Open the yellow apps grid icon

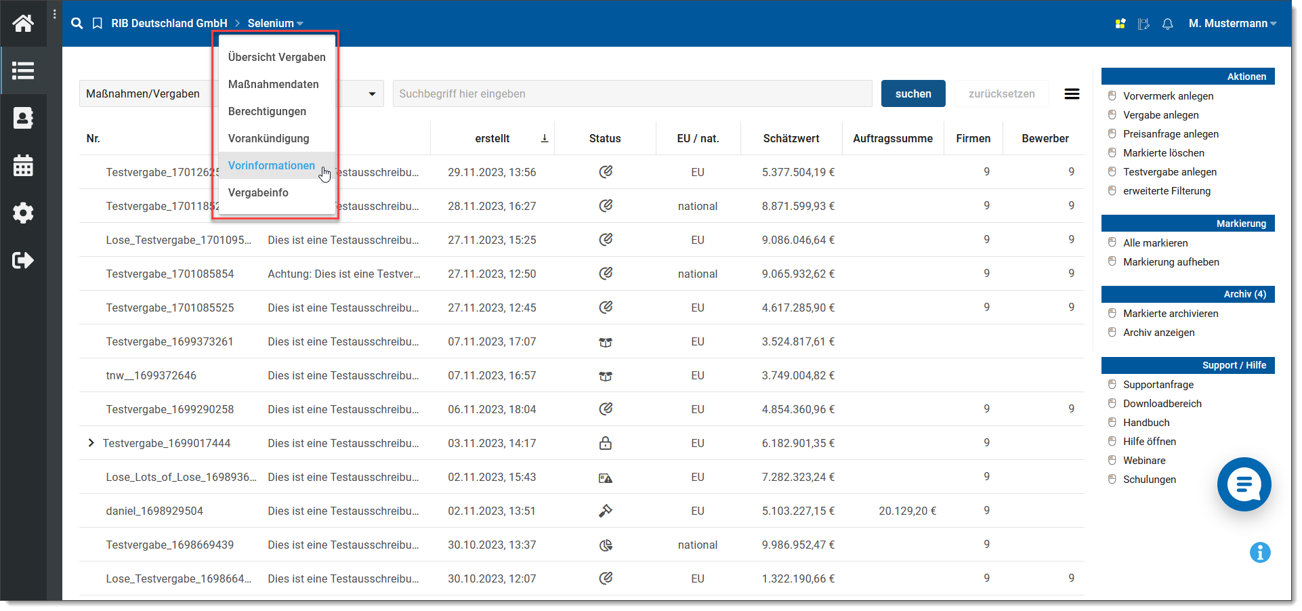(1120, 24)
